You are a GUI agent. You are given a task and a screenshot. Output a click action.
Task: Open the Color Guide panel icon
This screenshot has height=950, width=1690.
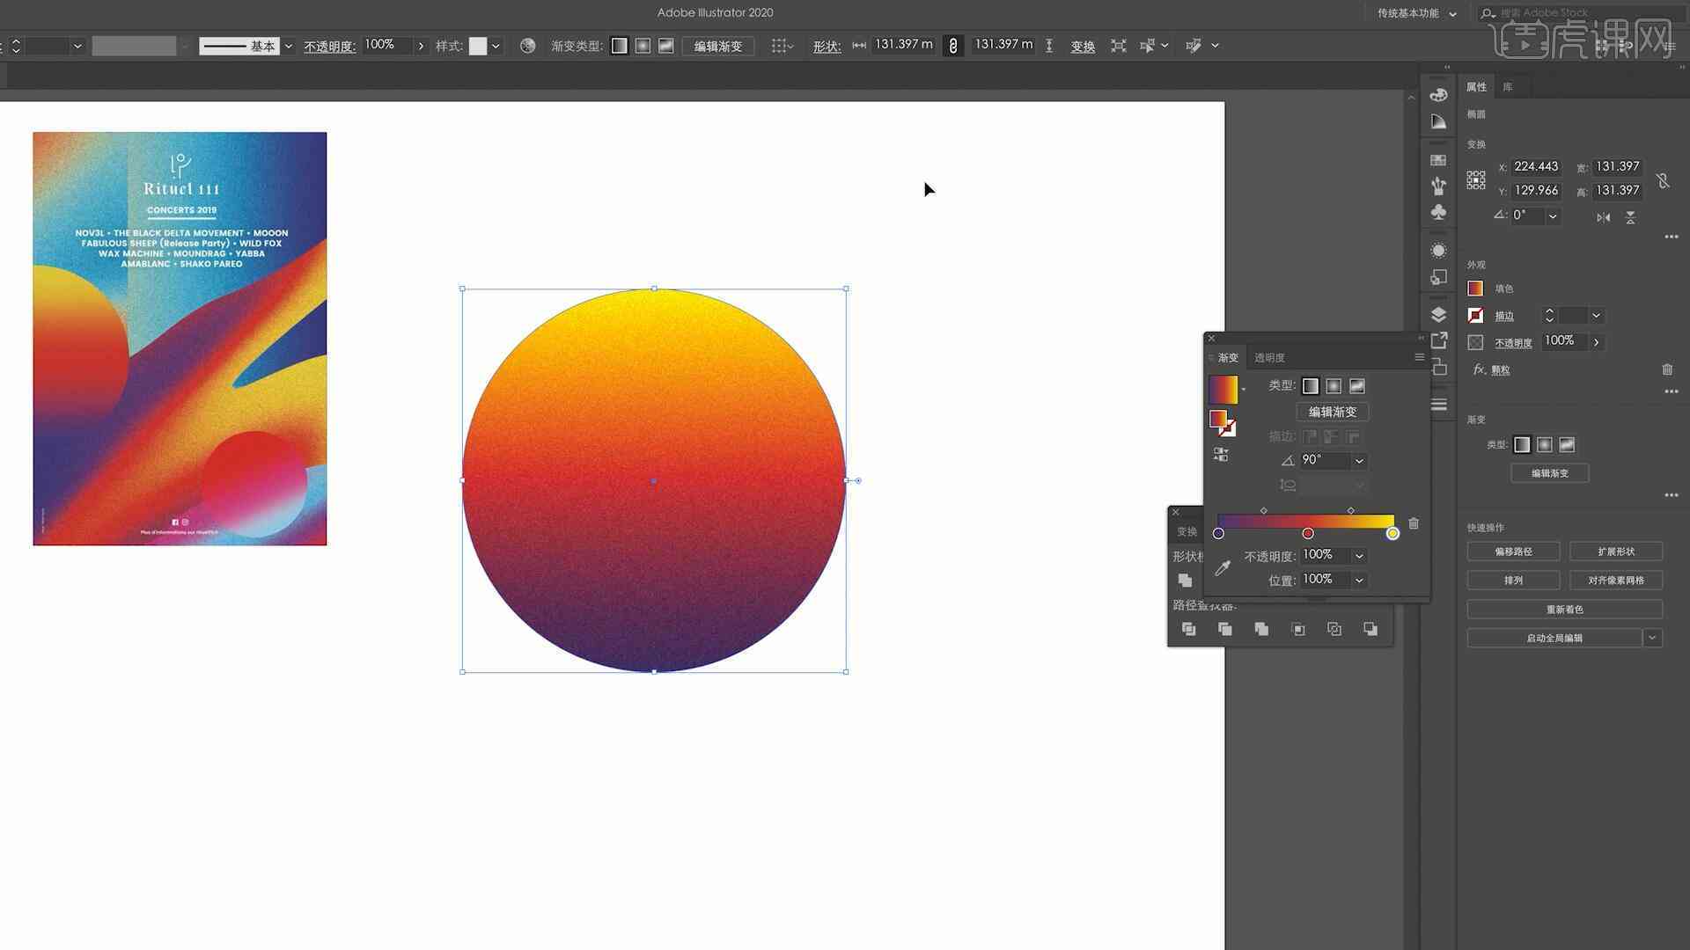(1438, 122)
